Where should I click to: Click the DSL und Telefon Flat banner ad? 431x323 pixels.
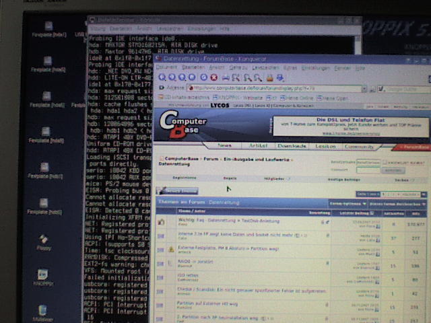click(x=350, y=127)
